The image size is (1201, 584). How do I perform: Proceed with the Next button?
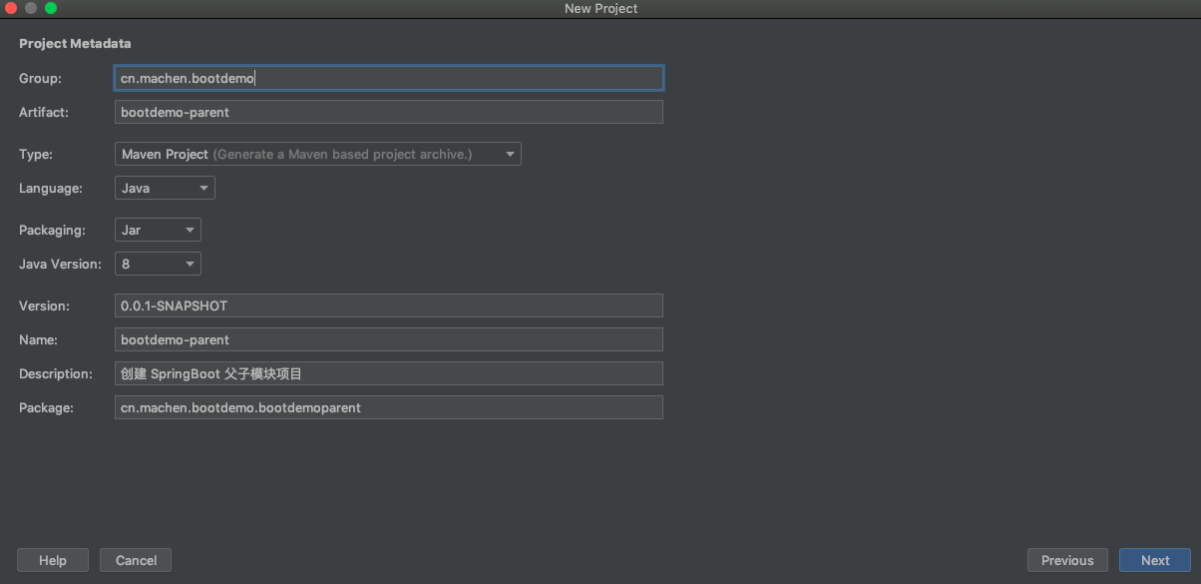(1155, 560)
